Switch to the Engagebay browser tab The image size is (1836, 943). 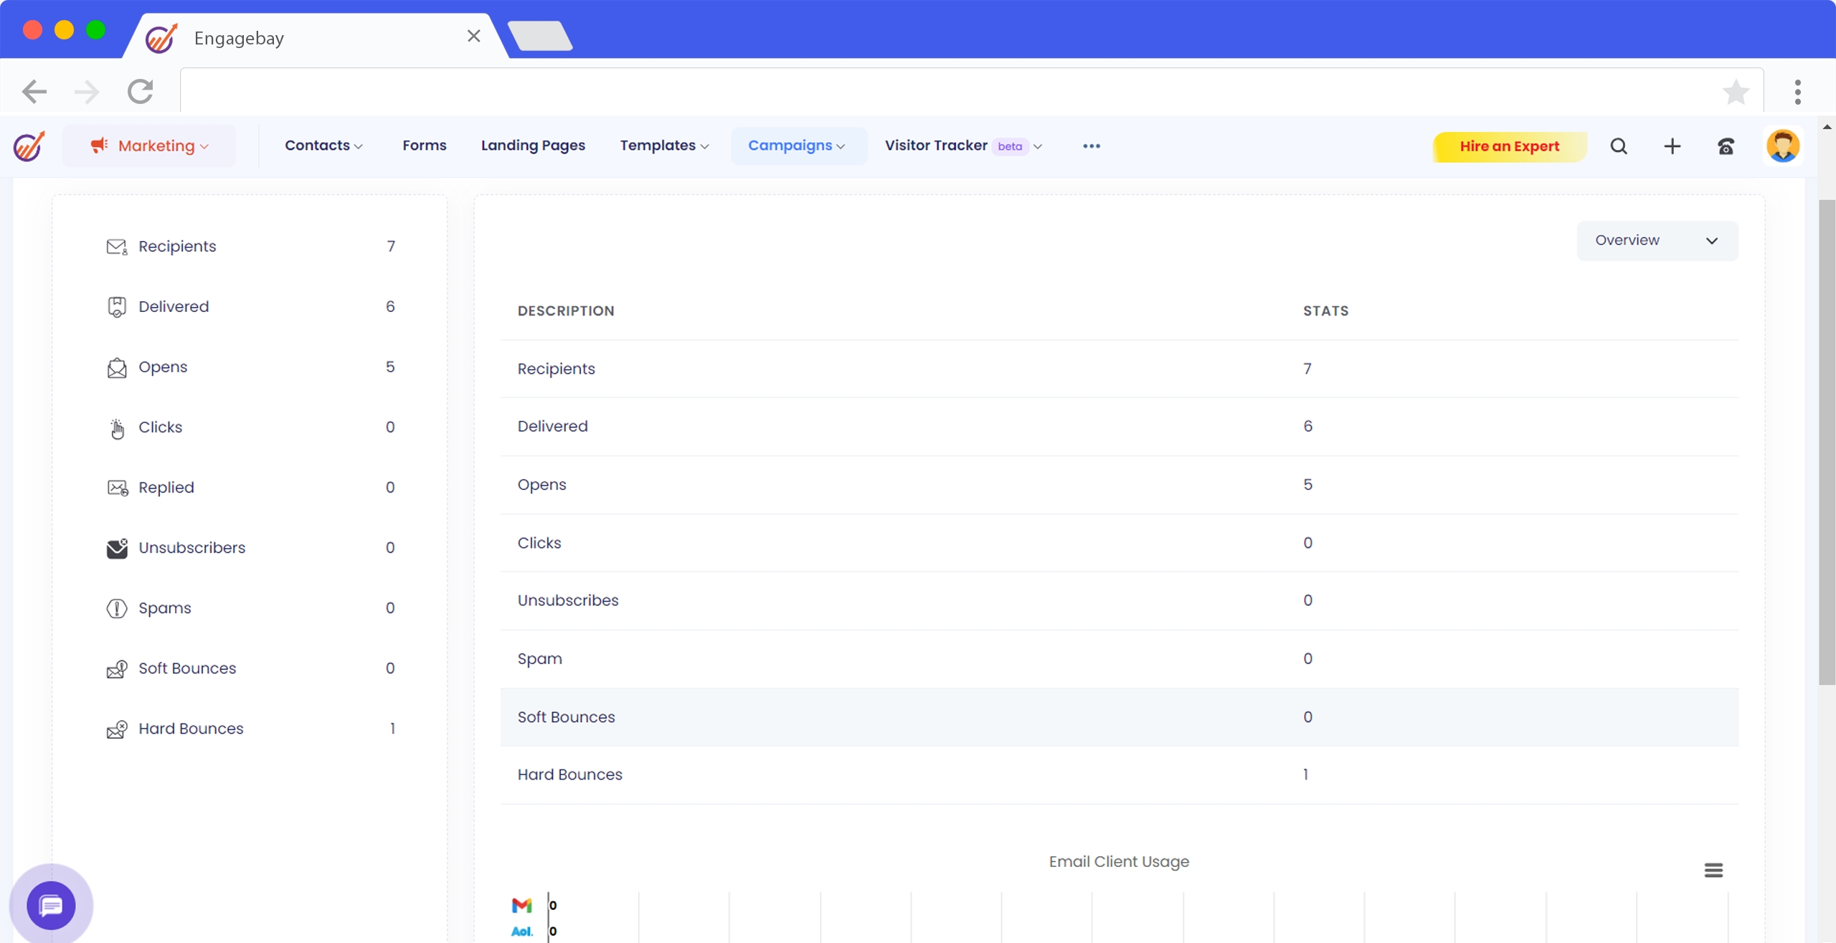tap(316, 37)
